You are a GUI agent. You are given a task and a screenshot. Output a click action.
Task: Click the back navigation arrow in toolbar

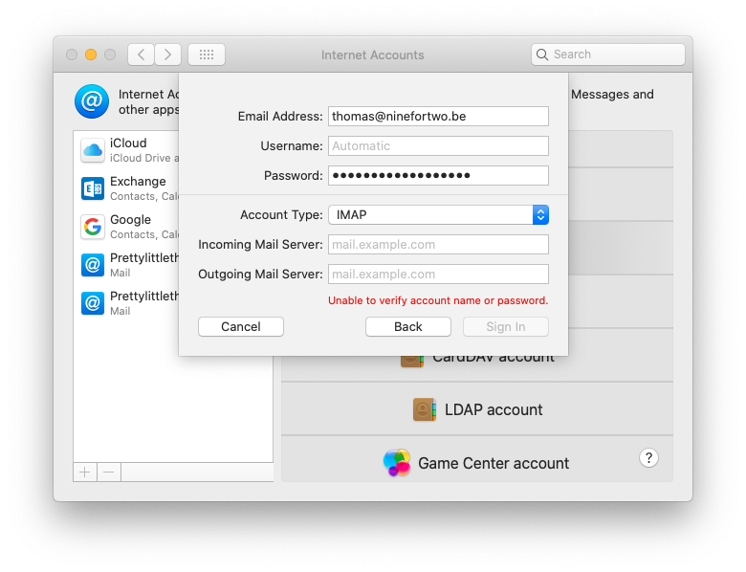pos(141,55)
